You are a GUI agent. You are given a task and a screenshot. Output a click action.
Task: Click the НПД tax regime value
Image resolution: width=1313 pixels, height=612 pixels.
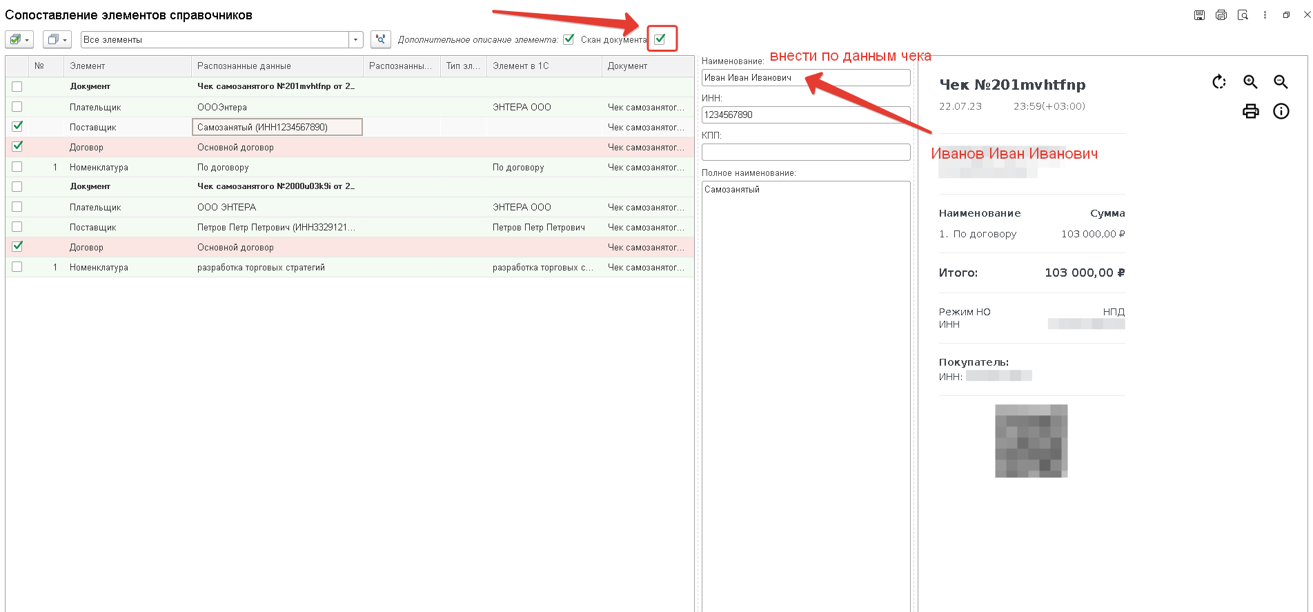coord(1114,312)
